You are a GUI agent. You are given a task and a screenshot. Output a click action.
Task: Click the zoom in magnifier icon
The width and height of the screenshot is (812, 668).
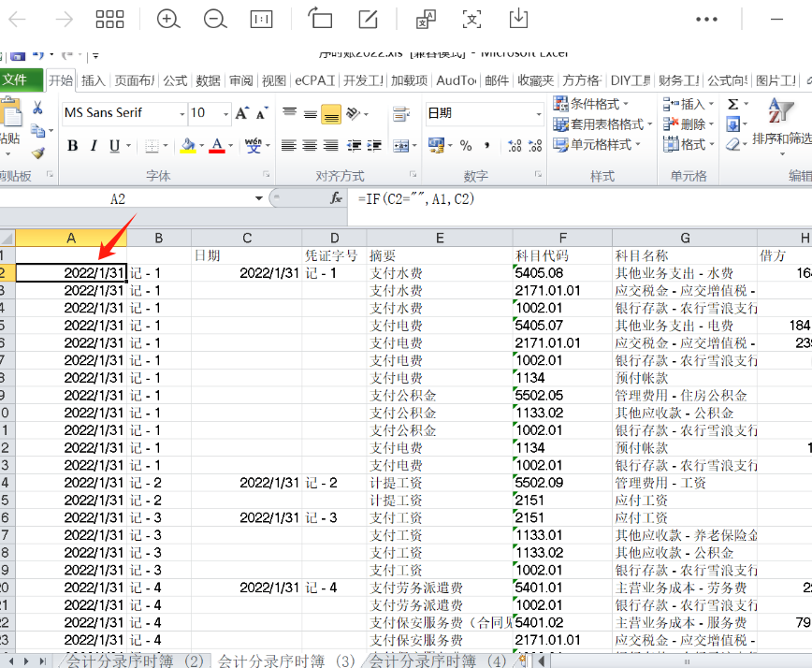168,20
